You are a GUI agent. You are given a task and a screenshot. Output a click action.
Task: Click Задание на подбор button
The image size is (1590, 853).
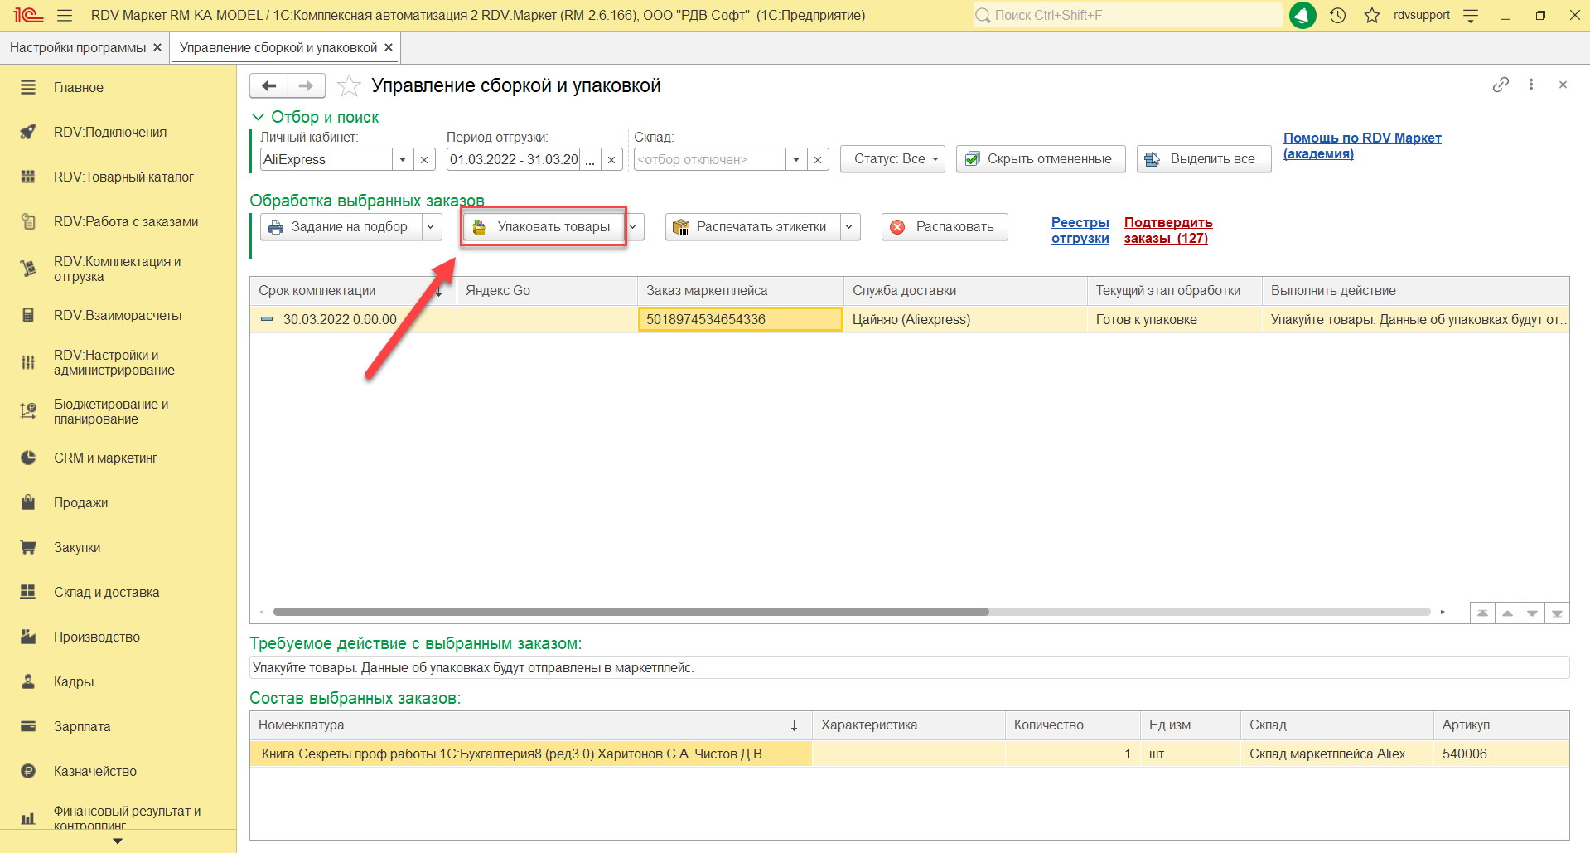coord(341,227)
